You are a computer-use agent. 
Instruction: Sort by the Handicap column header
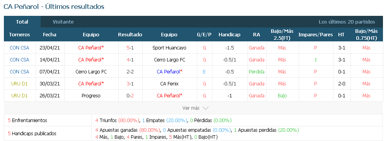(x=229, y=34)
